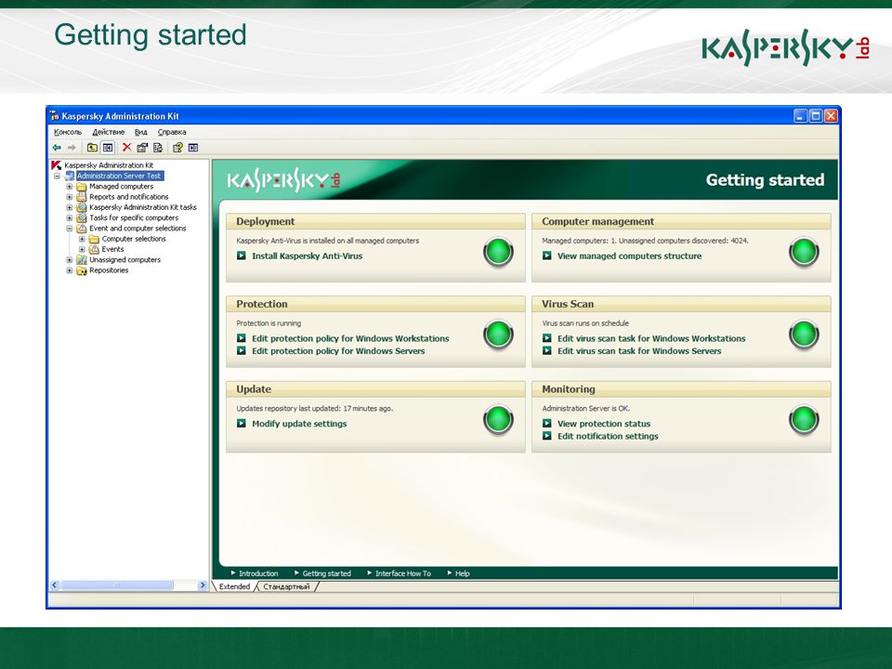Click the red X delete toolbar icon

tap(127, 148)
